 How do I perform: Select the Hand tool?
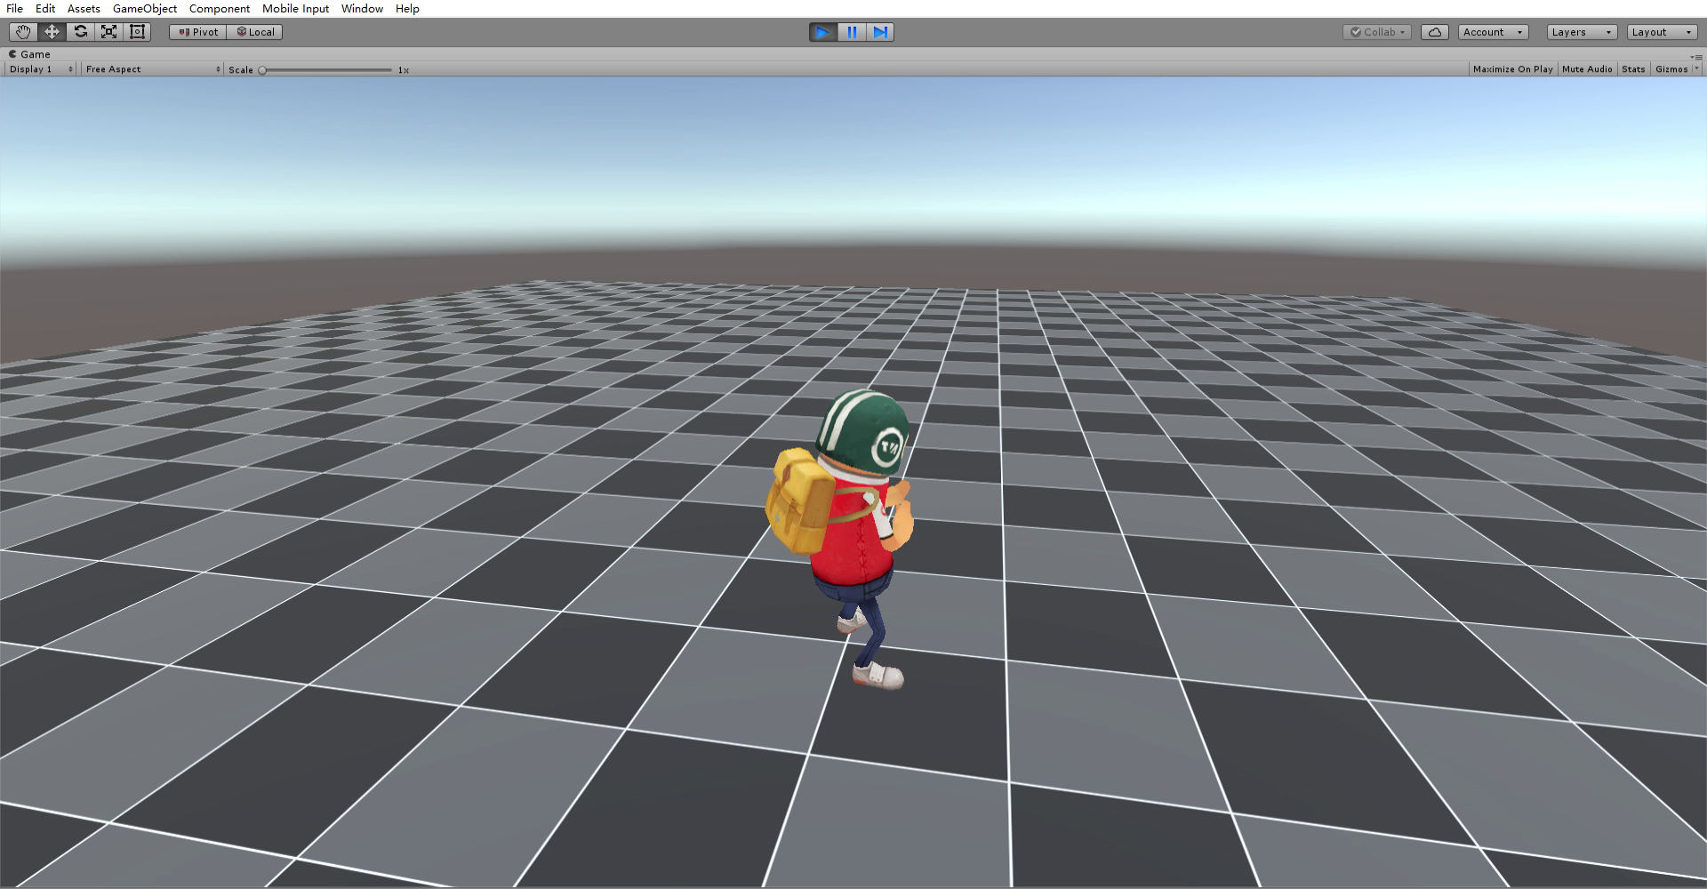point(23,32)
